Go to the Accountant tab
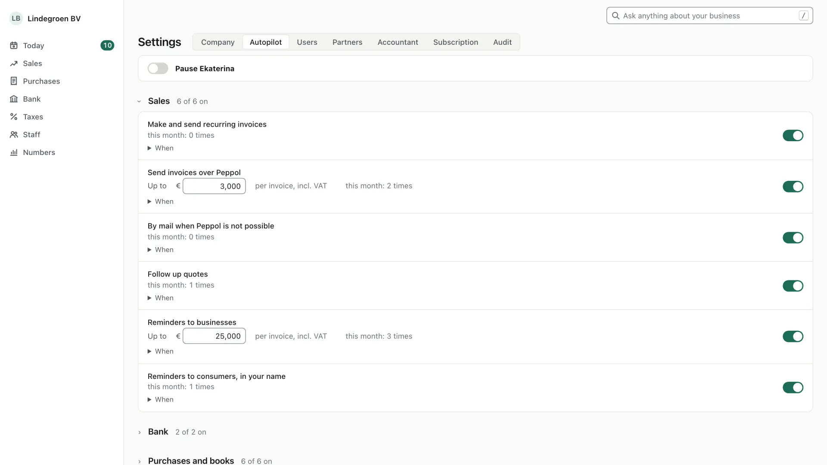 (x=398, y=42)
